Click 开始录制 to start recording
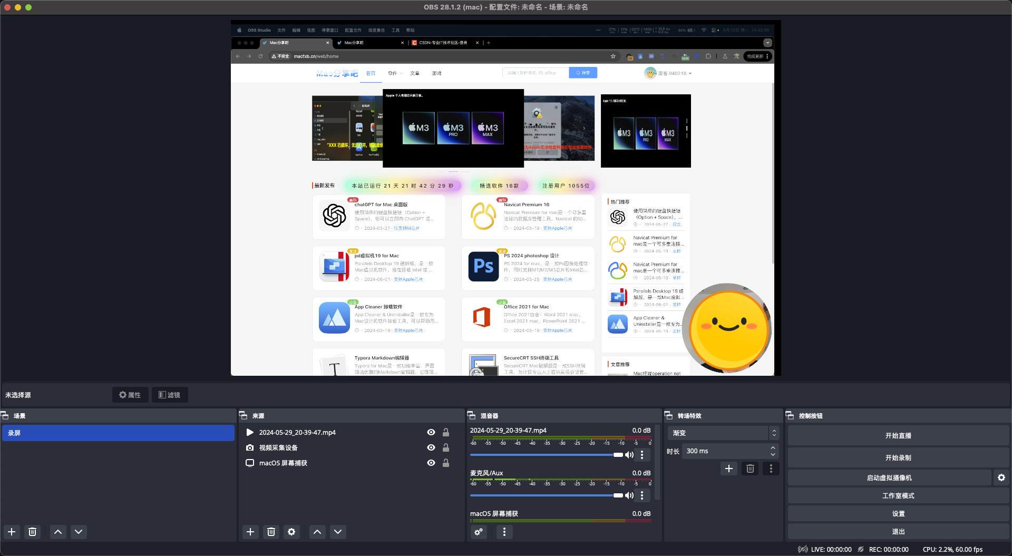Viewport: 1012px width, 556px height. (898, 457)
